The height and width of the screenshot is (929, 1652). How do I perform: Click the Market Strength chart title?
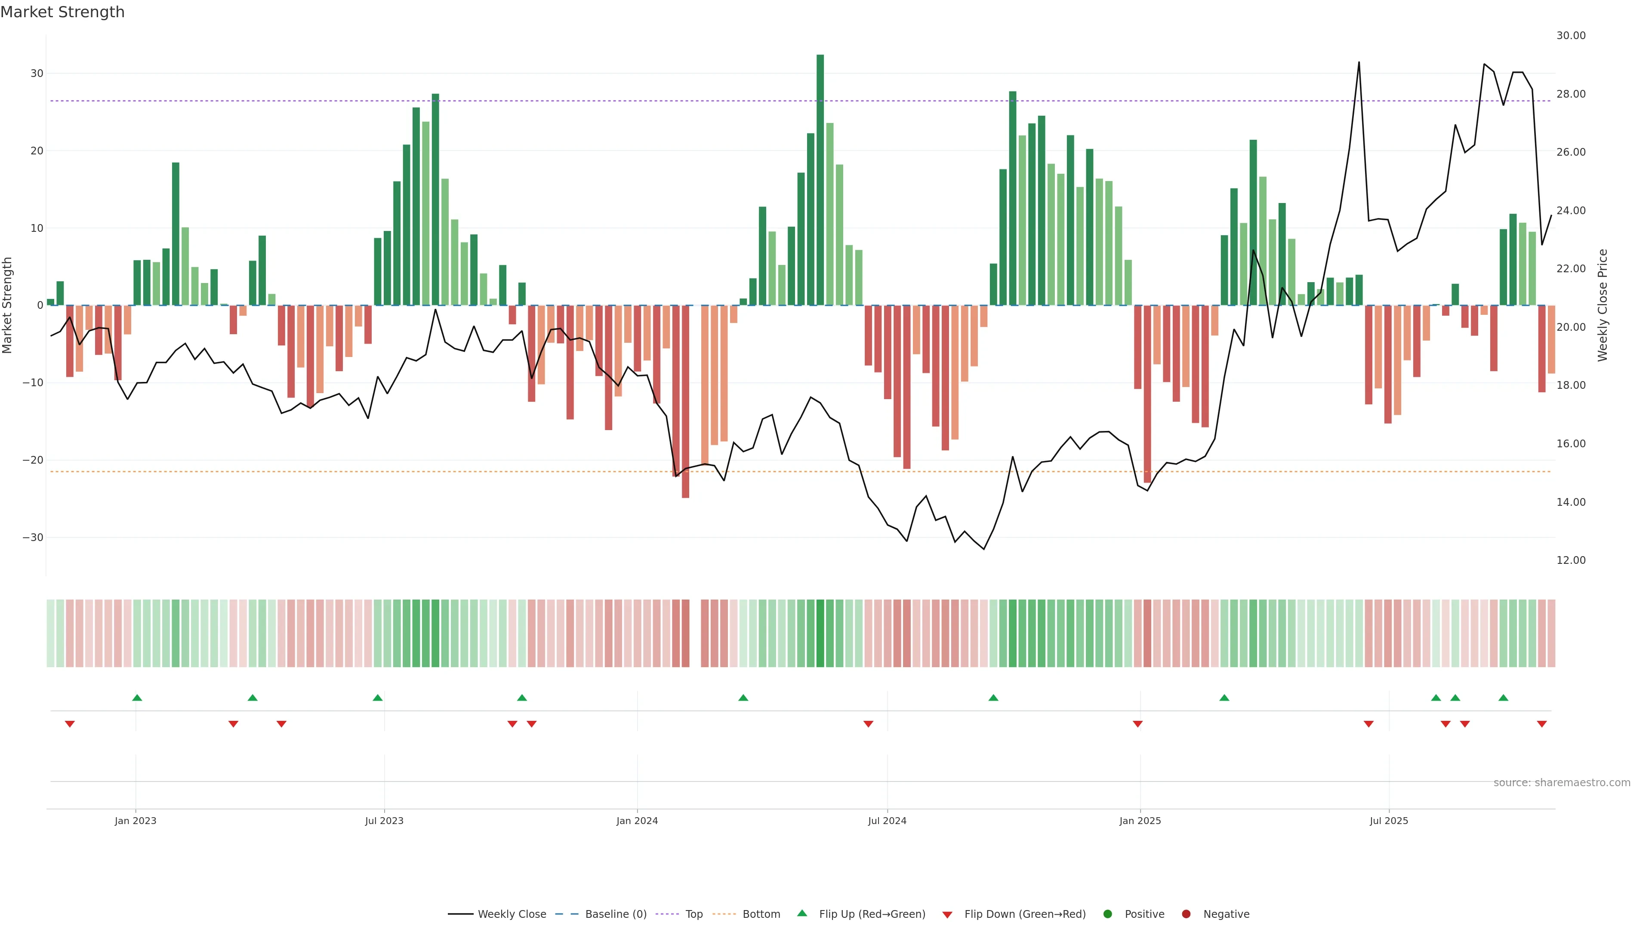[x=62, y=12]
